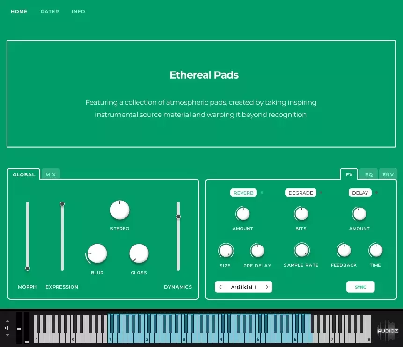Open the HOME page

[19, 12]
